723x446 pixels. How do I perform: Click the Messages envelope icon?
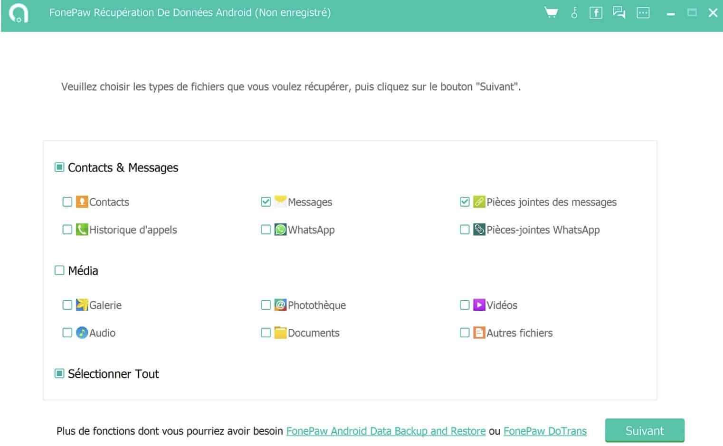click(x=281, y=202)
